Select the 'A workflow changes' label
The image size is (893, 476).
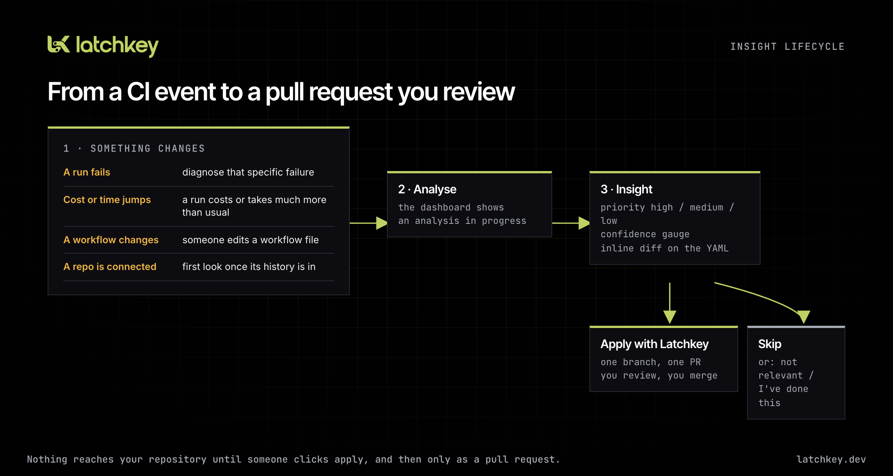point(111,240)
